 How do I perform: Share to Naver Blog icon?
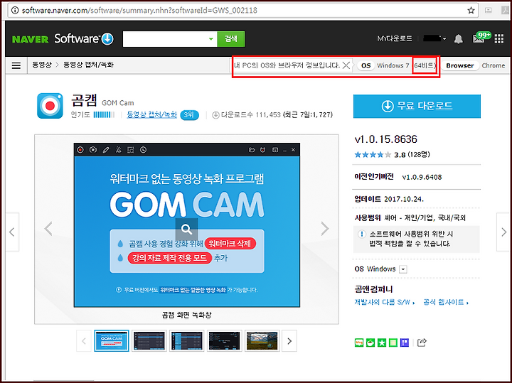359,342
